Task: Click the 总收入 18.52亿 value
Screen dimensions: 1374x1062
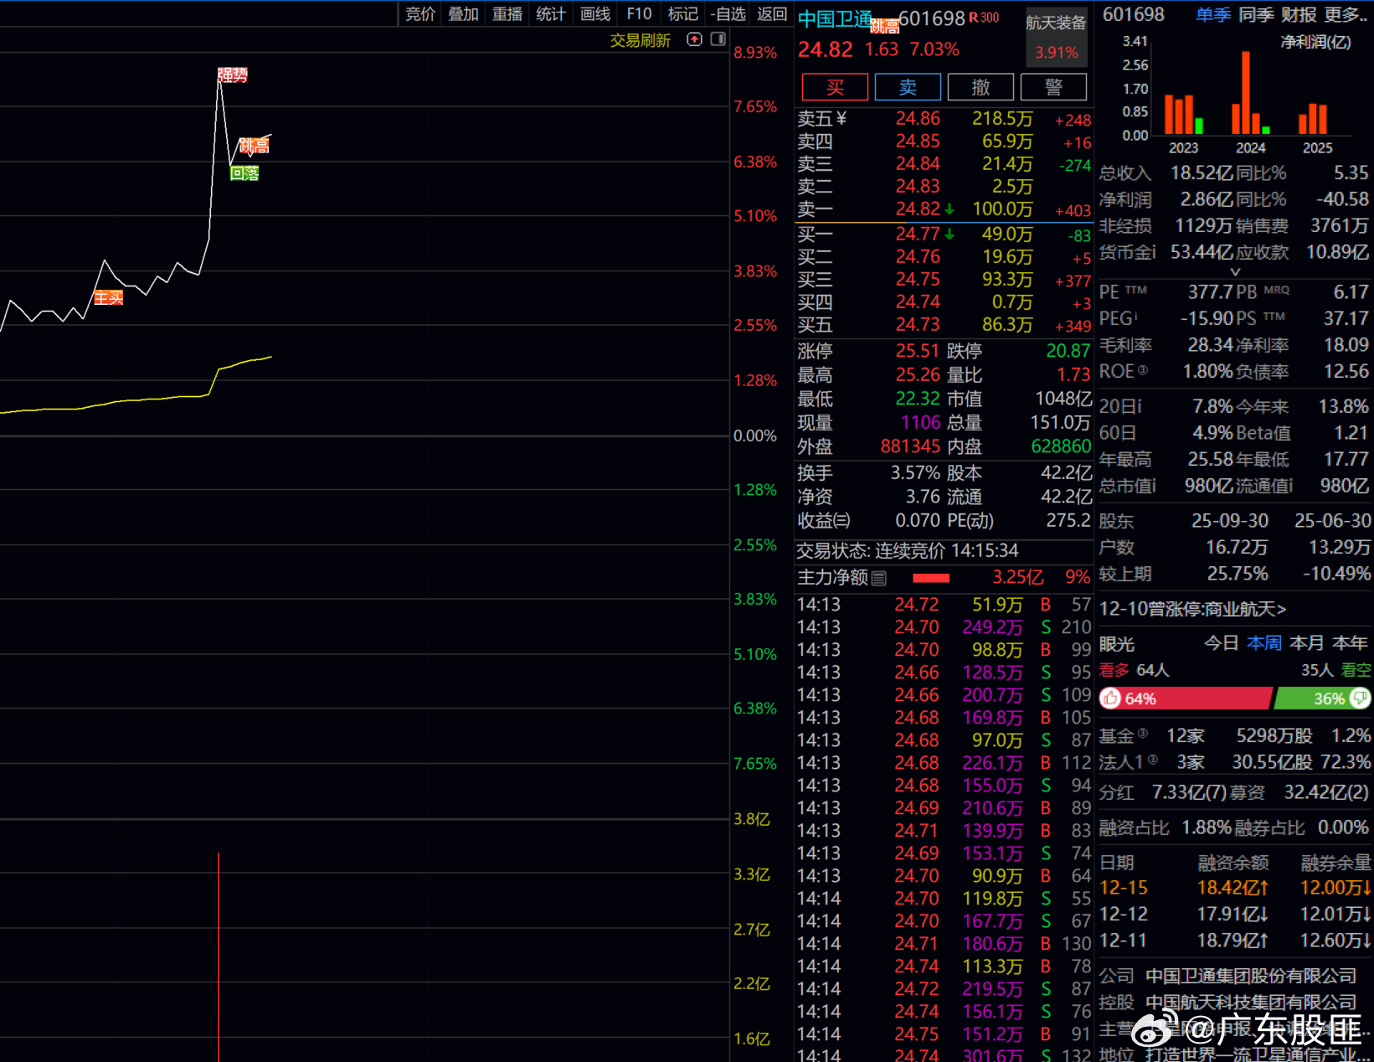Action: [x=1200, y=173]
